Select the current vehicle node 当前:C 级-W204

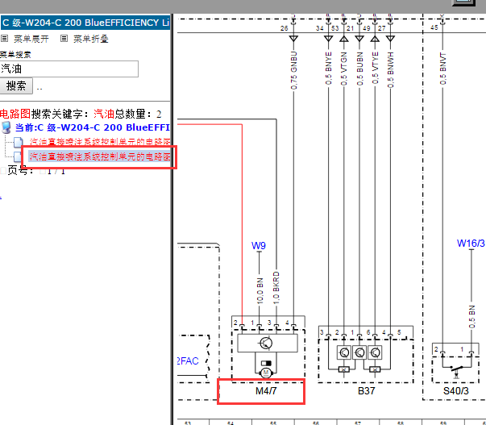point(93,127)
